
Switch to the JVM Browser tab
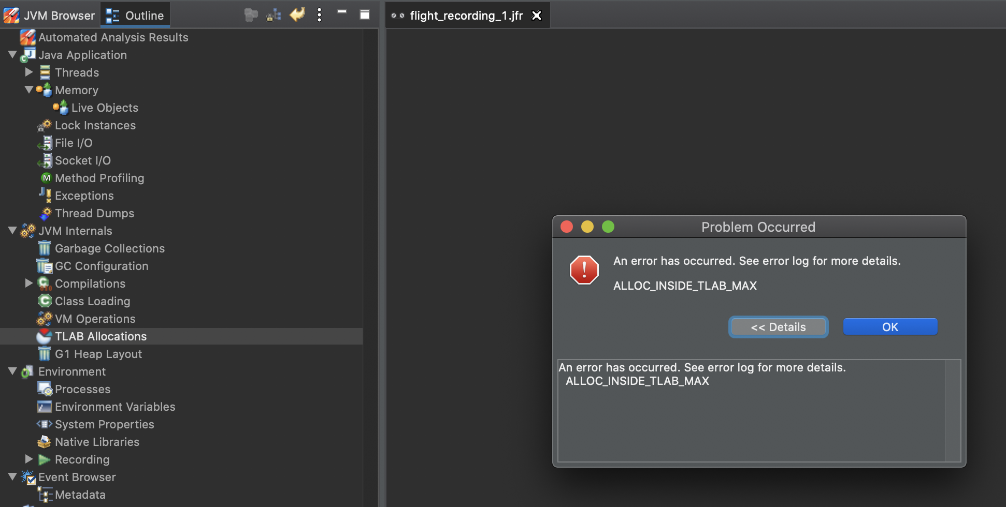50,16
